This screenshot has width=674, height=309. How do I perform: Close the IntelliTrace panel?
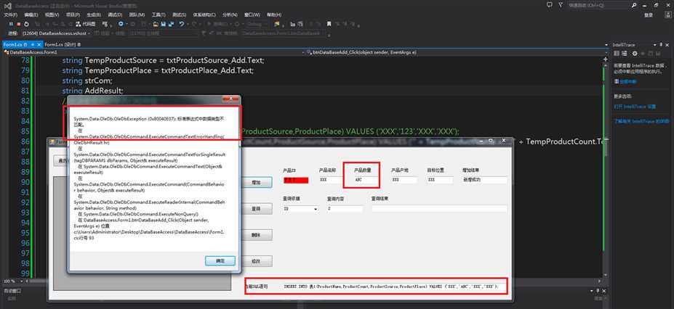pyautogui.click(x=667, y=44)
